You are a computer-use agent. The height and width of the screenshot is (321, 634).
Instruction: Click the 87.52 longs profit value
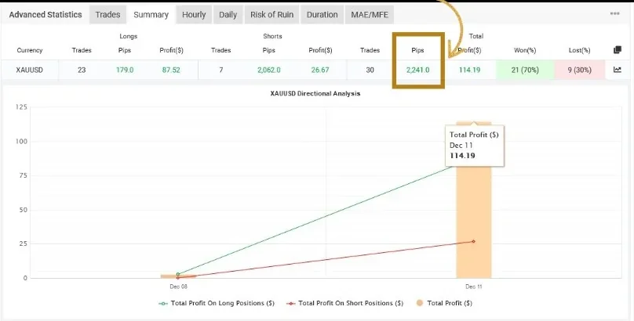tap(171, 70)
